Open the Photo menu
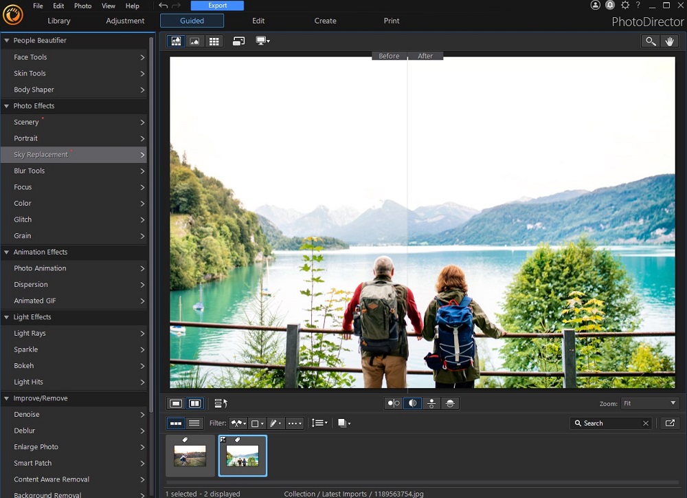This screenshot has height=498, width=687. (x=82, y=6)
